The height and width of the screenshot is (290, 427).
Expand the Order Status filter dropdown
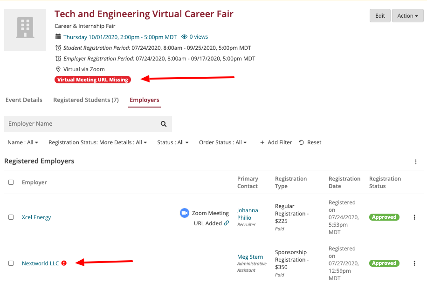coord(222,142)
